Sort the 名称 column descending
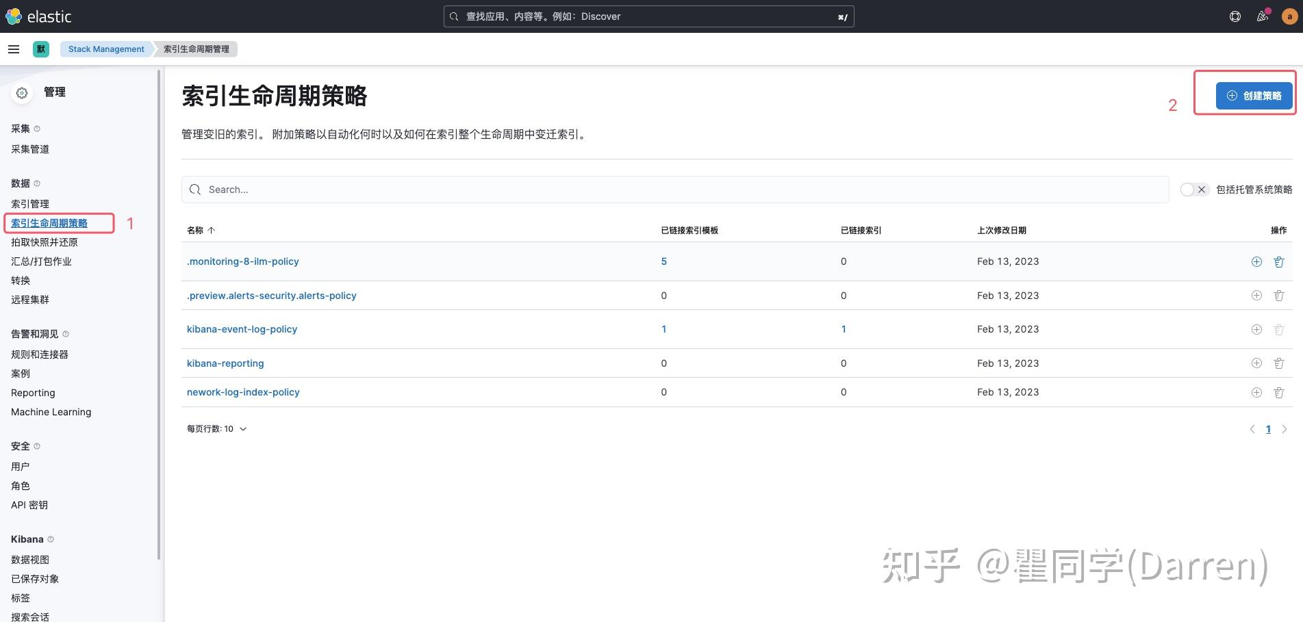1303x622 pixels. click(x=202, y=230)
